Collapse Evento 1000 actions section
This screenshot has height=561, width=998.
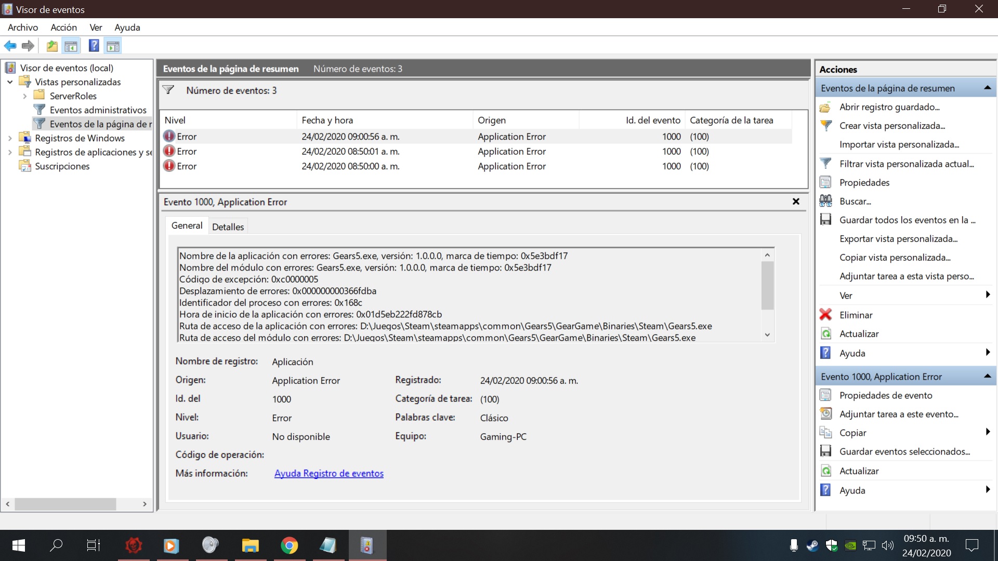[x=987, y=376]
